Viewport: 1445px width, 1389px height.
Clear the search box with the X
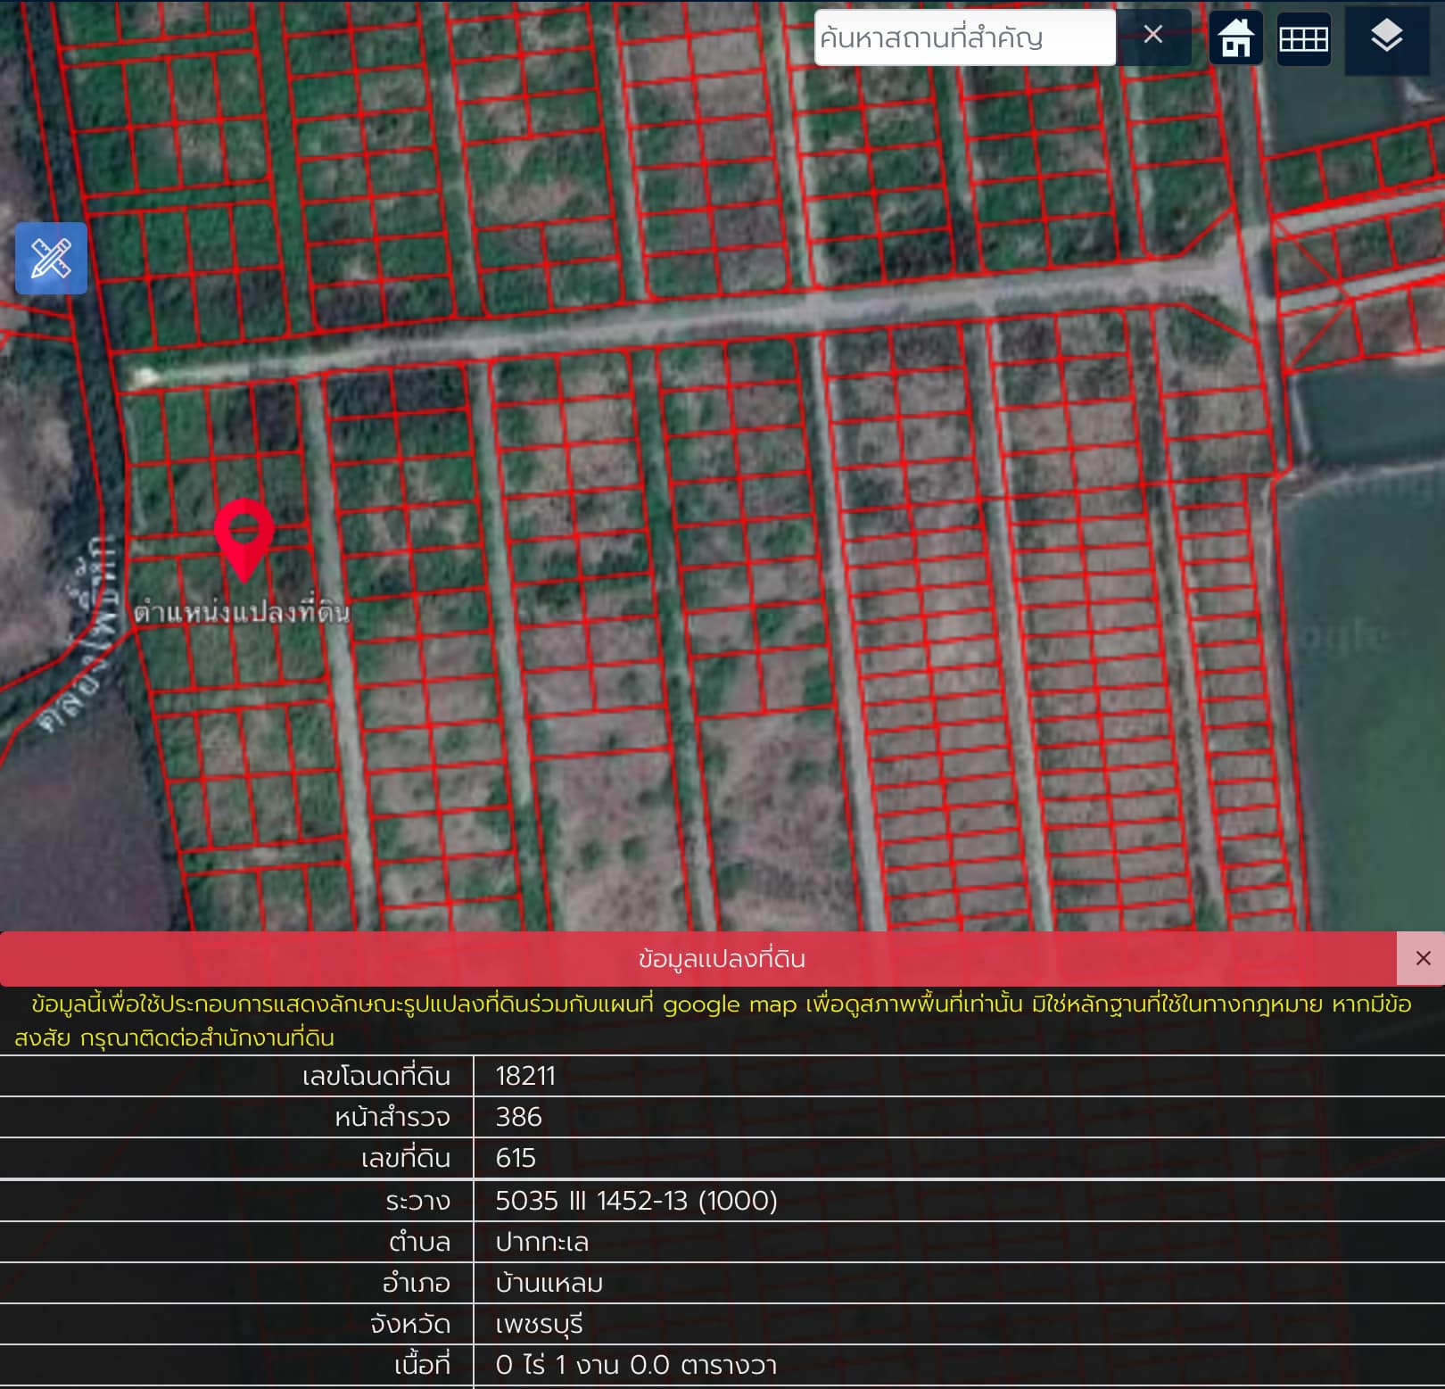pyautogui.click(x=1153, y=36)
